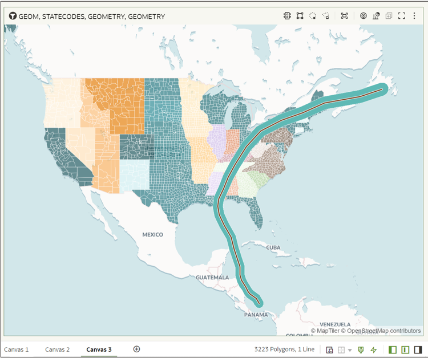This screenshot has width=428, height=358.
Task: Click the CUBA label on map
Action: [273, 247]
